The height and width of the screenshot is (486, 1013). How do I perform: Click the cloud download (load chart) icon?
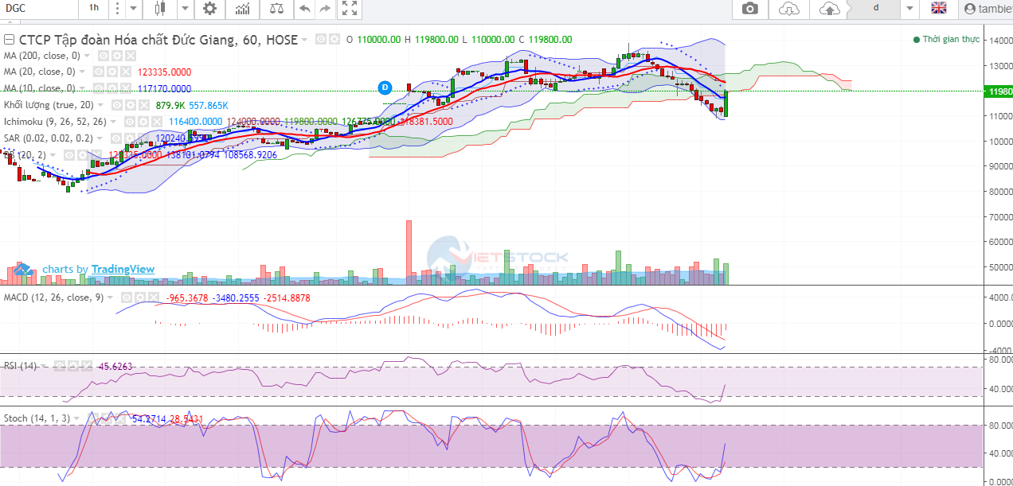788,9
